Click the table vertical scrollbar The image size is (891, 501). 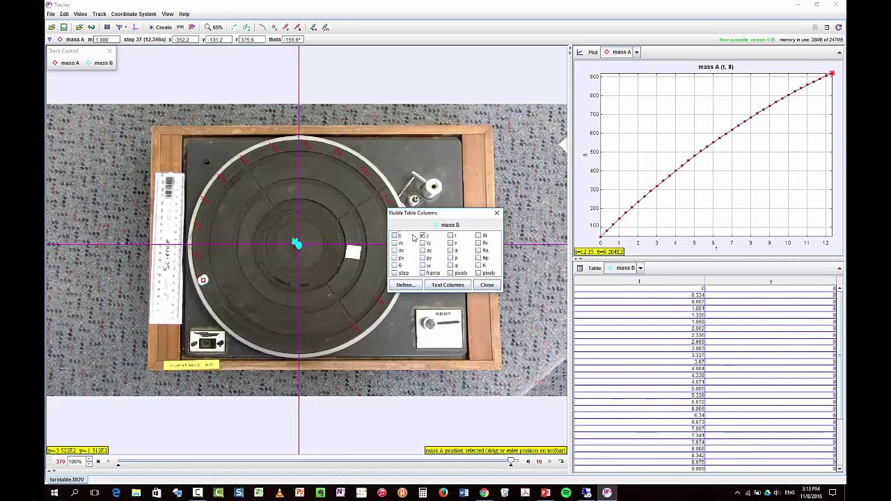(839, 379)
